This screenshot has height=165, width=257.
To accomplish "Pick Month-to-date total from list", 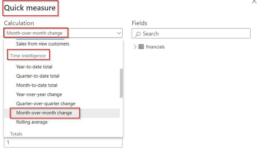I will [x=37, y=85].
